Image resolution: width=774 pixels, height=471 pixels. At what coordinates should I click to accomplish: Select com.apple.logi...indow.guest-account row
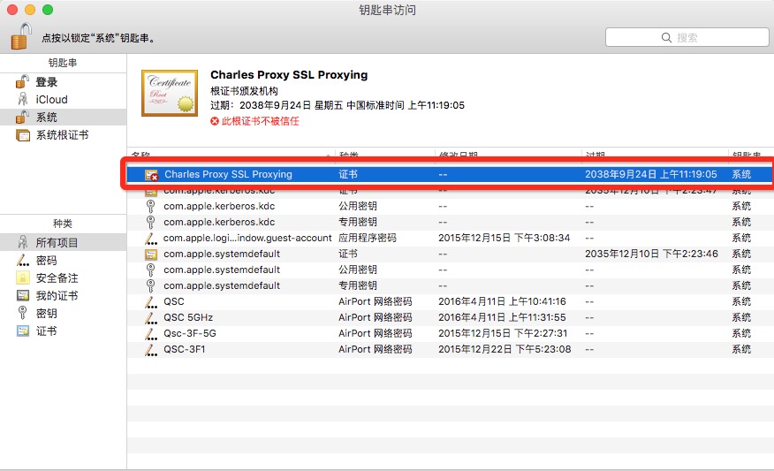click(449, 238)
